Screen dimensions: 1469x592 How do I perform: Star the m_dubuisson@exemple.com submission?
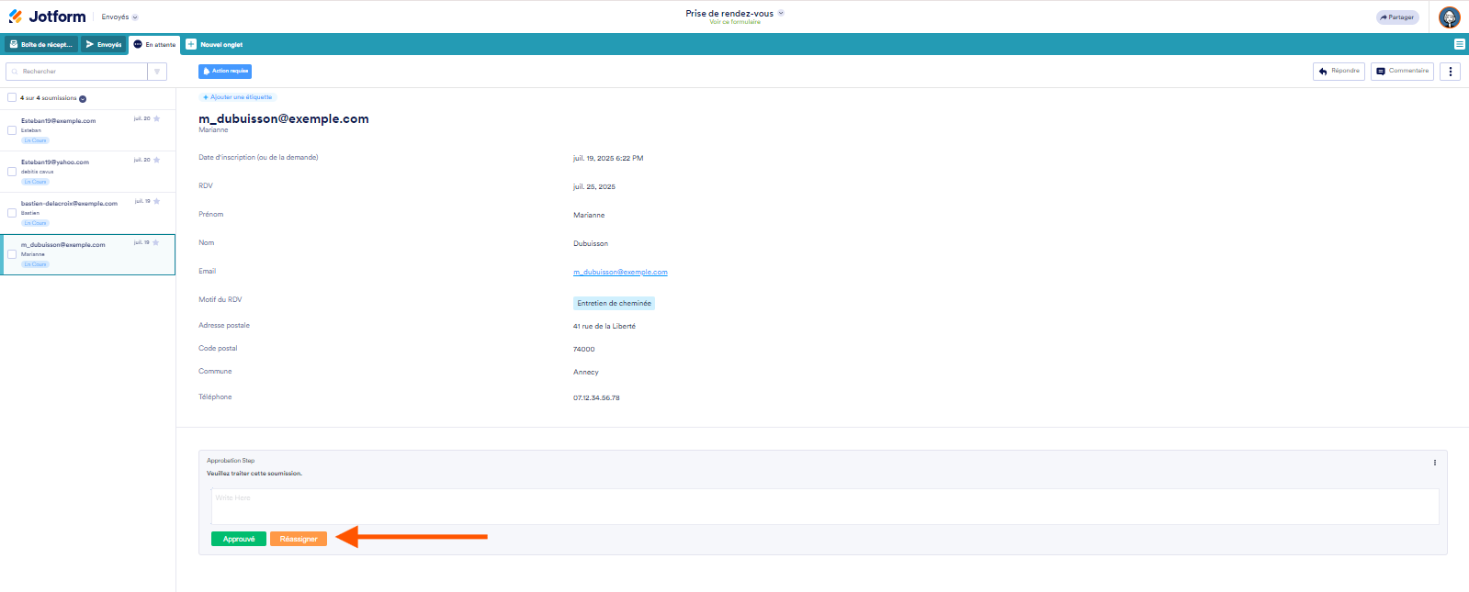157,242
